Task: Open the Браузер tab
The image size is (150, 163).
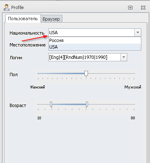Action: [x=51, y=19]
